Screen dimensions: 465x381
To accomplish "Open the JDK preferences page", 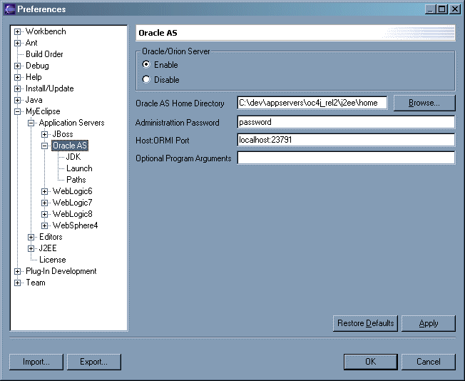I will coord(73,157).
